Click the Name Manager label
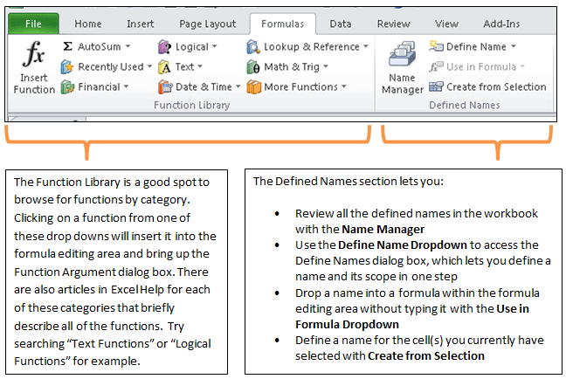This screenshot has width=566, height=379. point(403,83)
